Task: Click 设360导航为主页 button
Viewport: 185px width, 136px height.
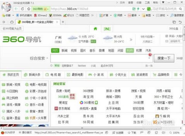Action: point(12,28)
